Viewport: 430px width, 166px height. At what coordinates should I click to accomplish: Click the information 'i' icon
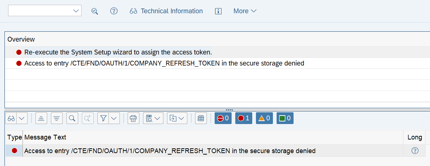click(218, 11)
